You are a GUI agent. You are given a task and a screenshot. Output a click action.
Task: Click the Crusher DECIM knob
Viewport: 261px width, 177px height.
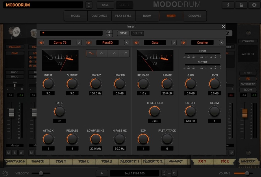(214, 111)
